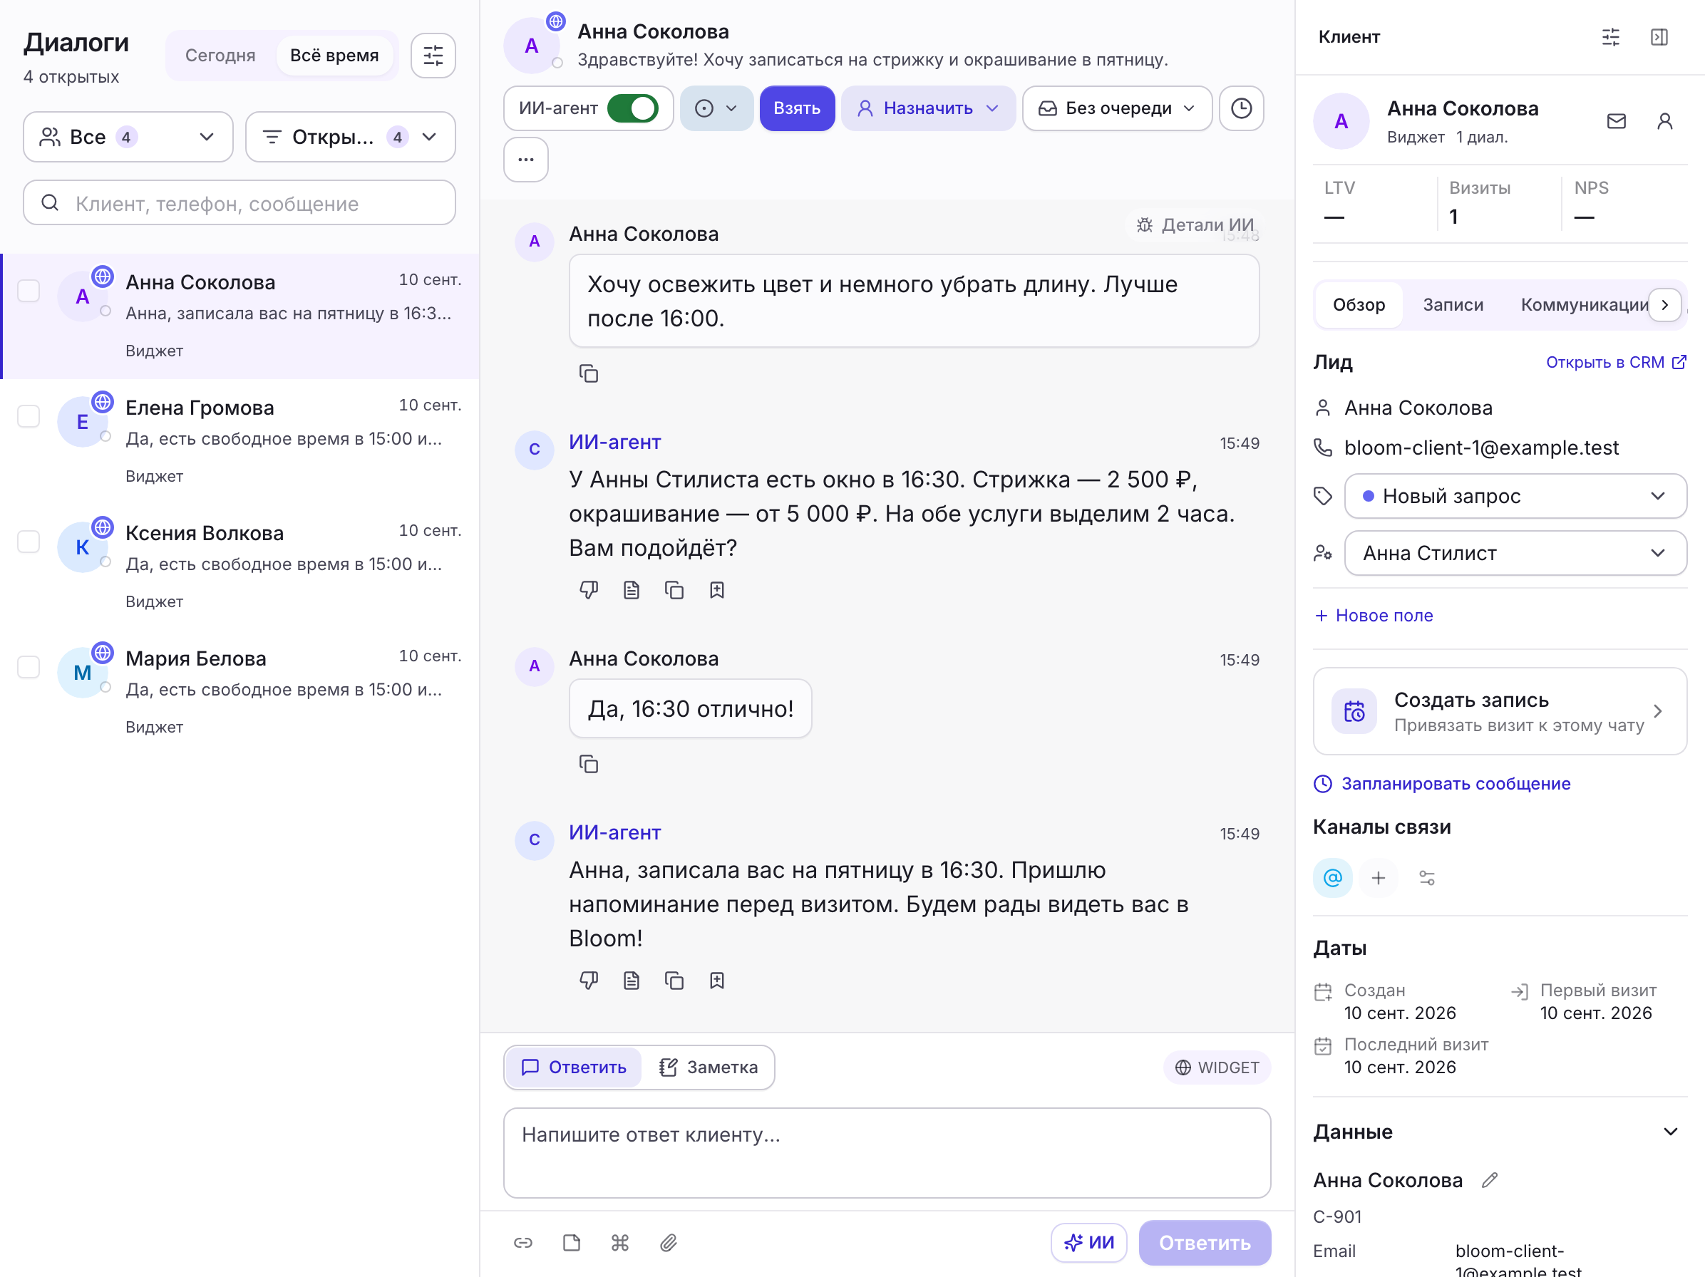
Task: Edit the name Анна Соколова with pencil icon
Action: click(x=1489, y=1180)
